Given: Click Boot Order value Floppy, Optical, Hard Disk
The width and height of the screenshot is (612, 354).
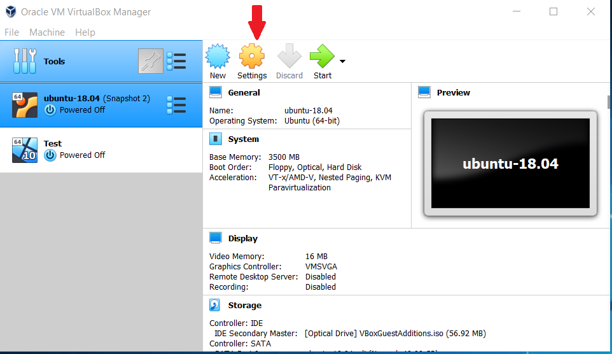Looking at the screenshot, I should (x=315, y=167).
